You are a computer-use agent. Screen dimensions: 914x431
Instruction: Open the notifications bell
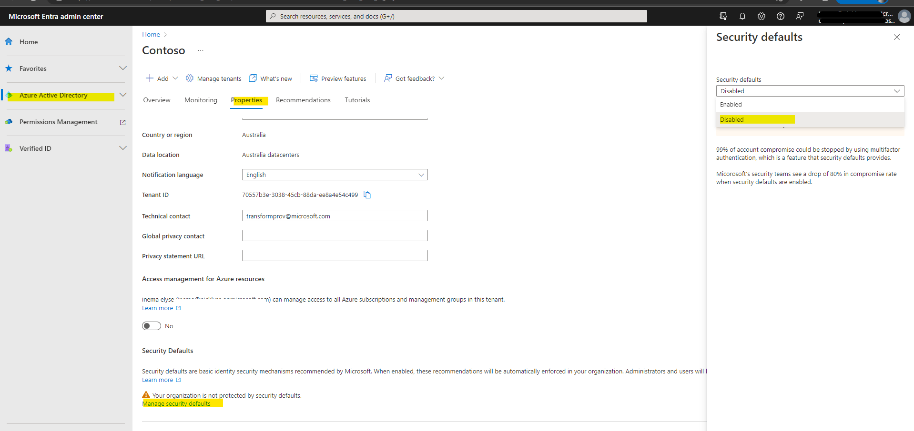point(742,16)
